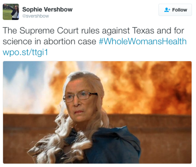The height and width of the screenshot is (167, 196).
Task: Click the person-plus icon inside Follow
Action: pyautogui.click(x=167, y=10)
